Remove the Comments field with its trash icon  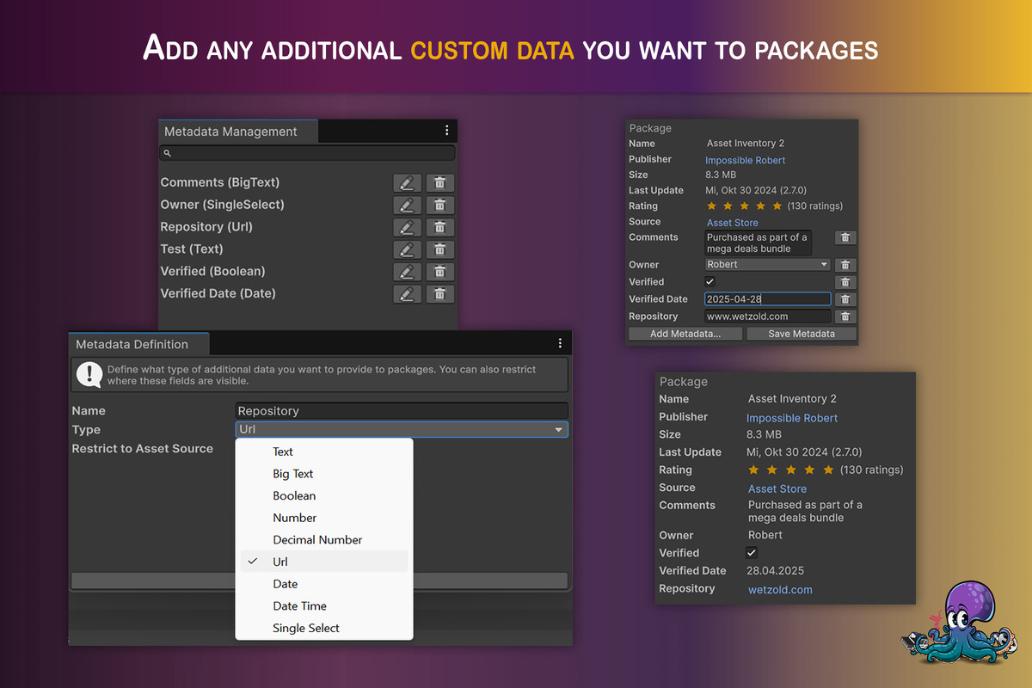point(845,237)
